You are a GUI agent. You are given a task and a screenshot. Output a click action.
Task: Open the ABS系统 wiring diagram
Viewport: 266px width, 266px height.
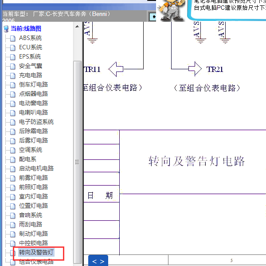coord(30,38)
